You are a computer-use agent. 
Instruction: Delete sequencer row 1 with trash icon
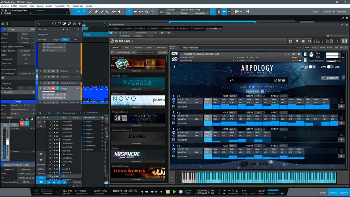pos(341,101)
